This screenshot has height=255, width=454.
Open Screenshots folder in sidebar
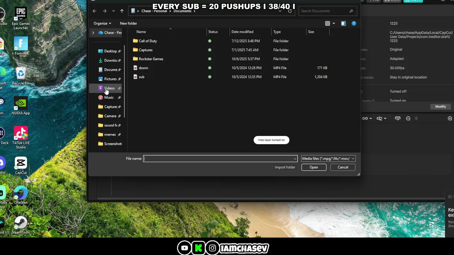click(113, 144)
